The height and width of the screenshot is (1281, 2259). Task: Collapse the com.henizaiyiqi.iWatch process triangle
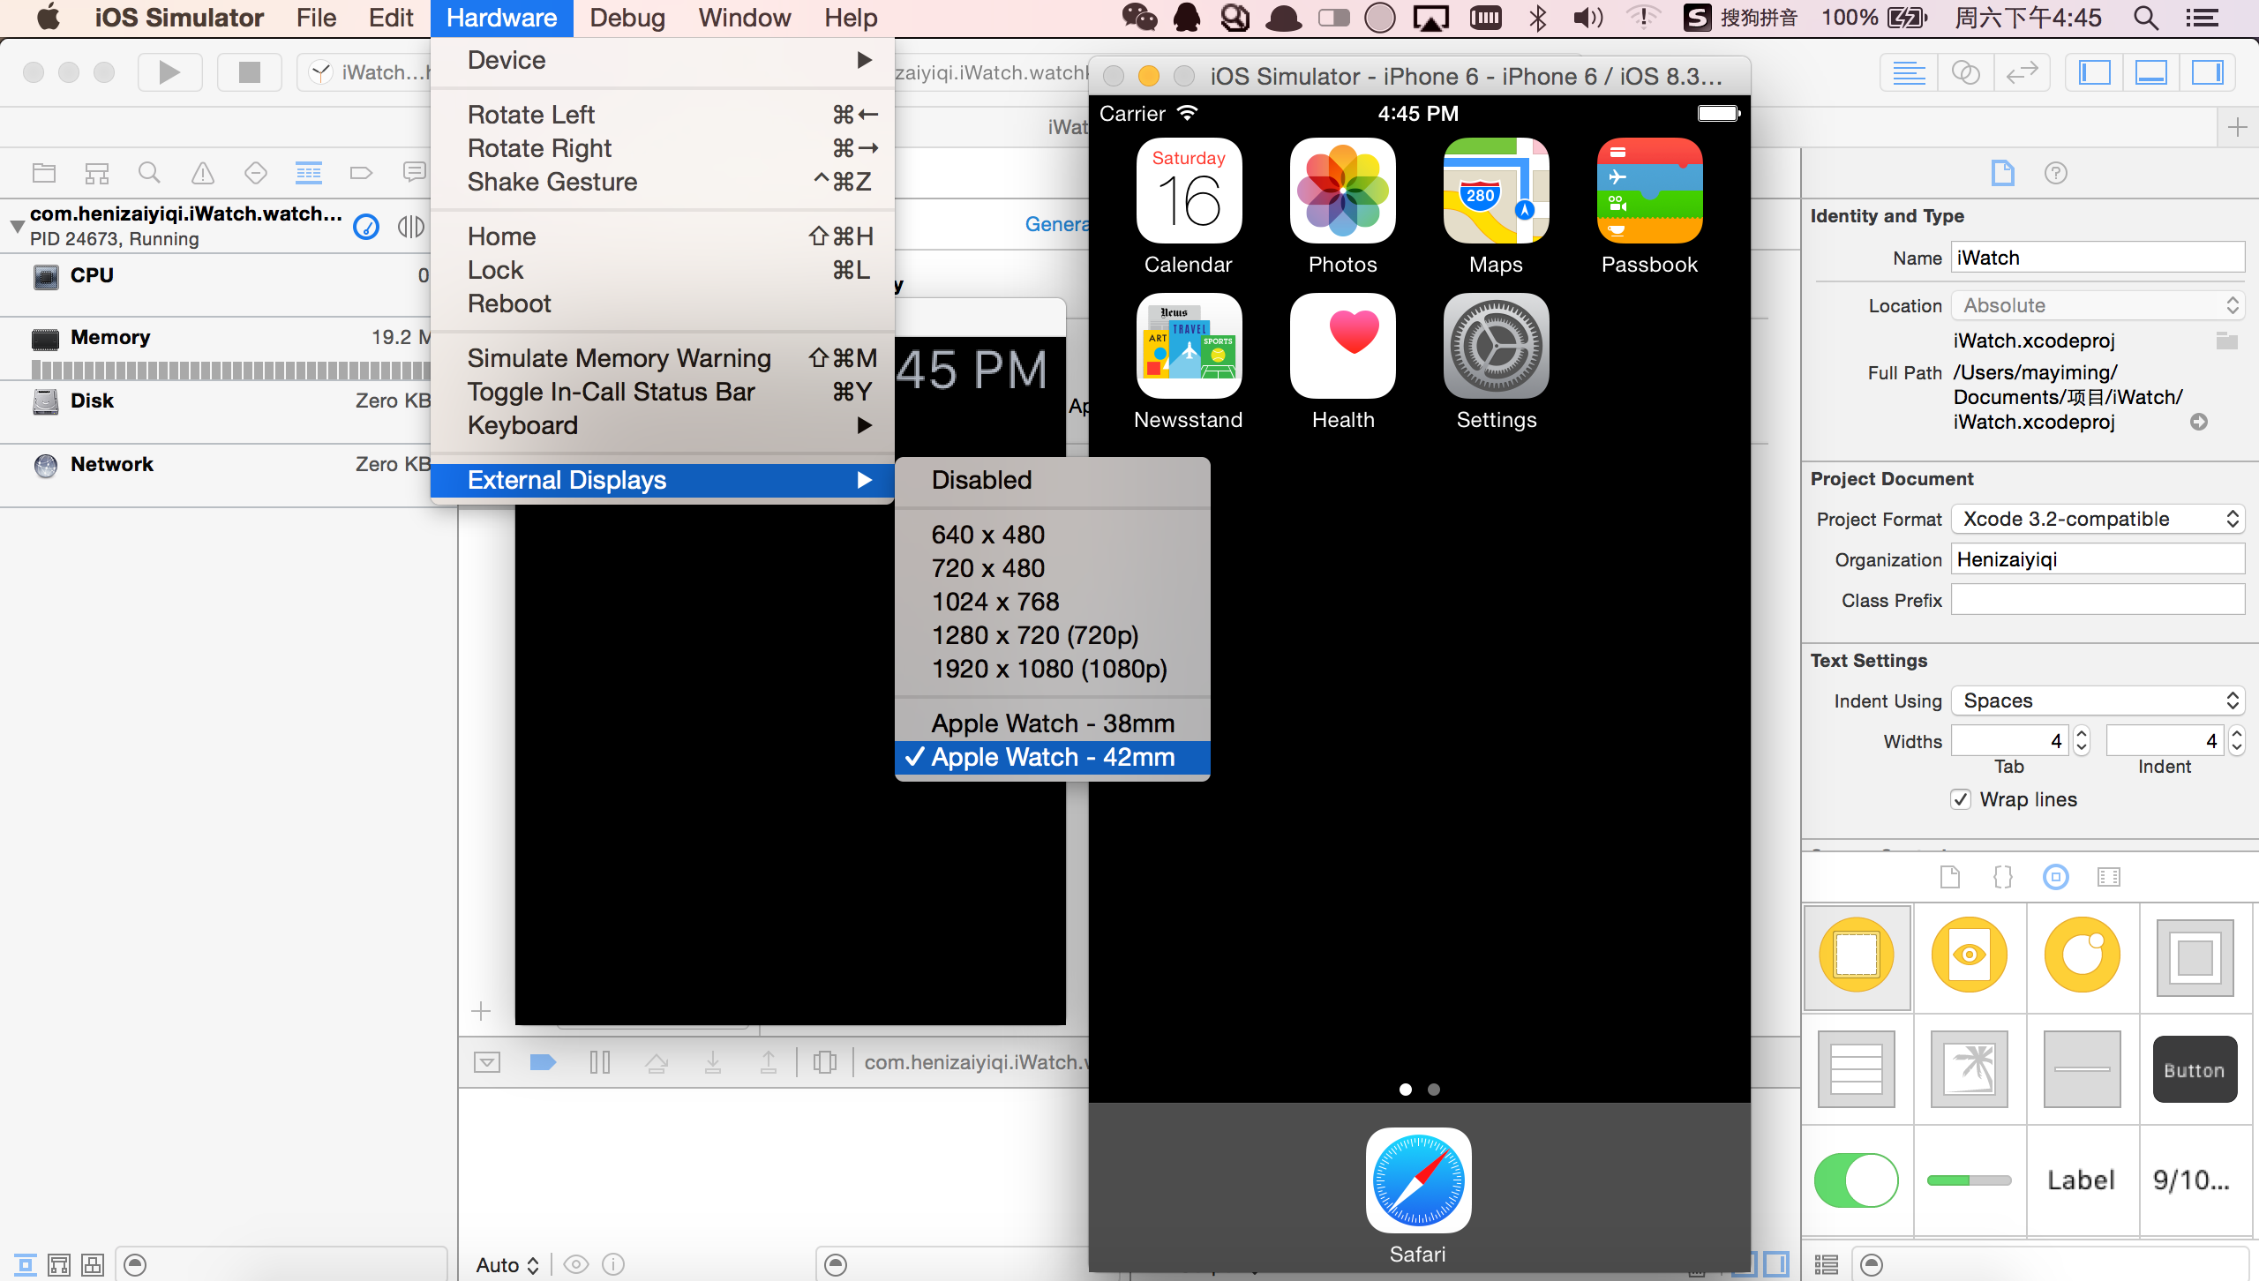click(x=17, y=226)
